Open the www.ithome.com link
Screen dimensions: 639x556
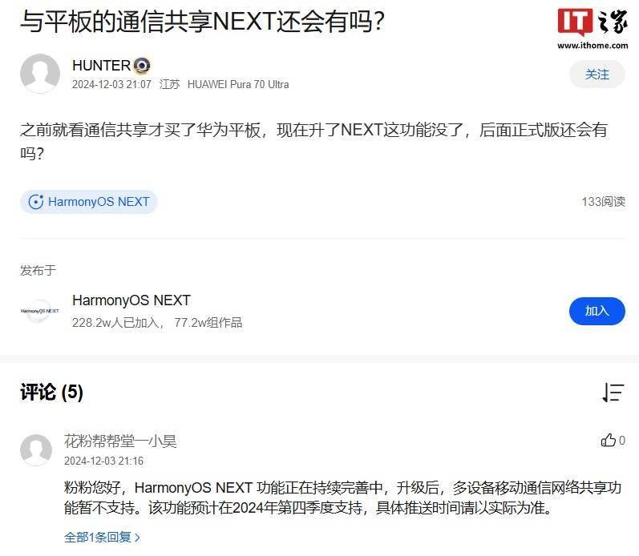pos(592,46)
